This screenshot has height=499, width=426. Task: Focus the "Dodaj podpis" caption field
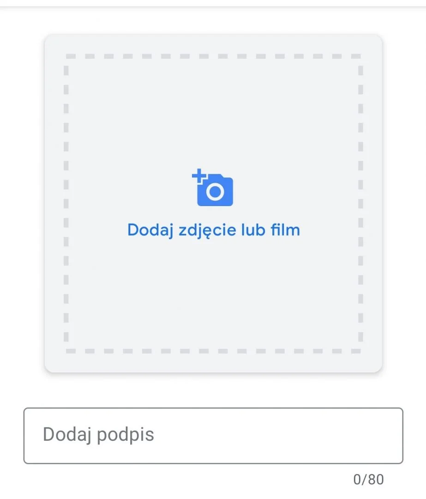[213, 435]
